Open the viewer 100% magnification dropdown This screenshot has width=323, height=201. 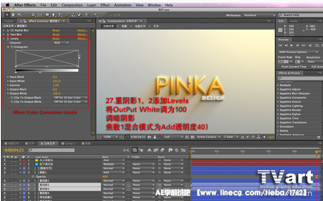coord(110,137)
